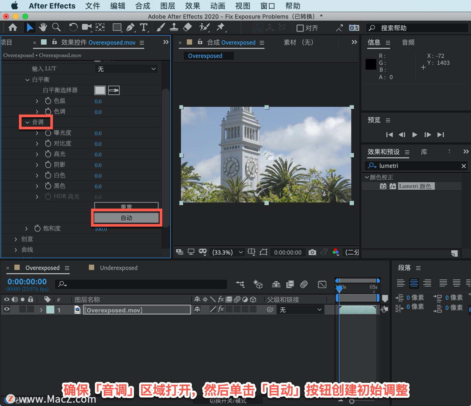Viewport: 471px width, 406px height.
Task: Open the 文件 menu
Action: point(93,6)
